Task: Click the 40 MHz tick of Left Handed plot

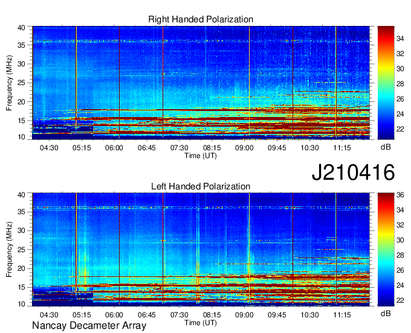Action: tap(22, 195)
